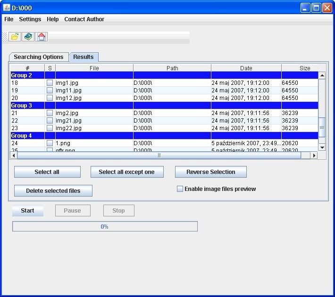Click the vertical scrollbar thumb in results

(322, 127)
